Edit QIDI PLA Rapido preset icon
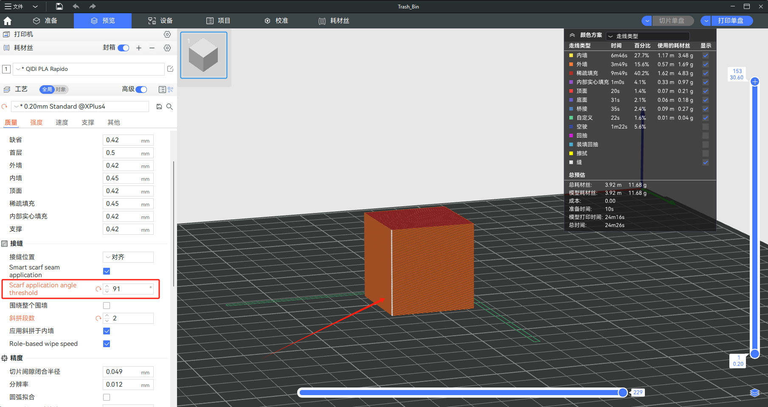The image size is (768, 407). tap(170, 69)
